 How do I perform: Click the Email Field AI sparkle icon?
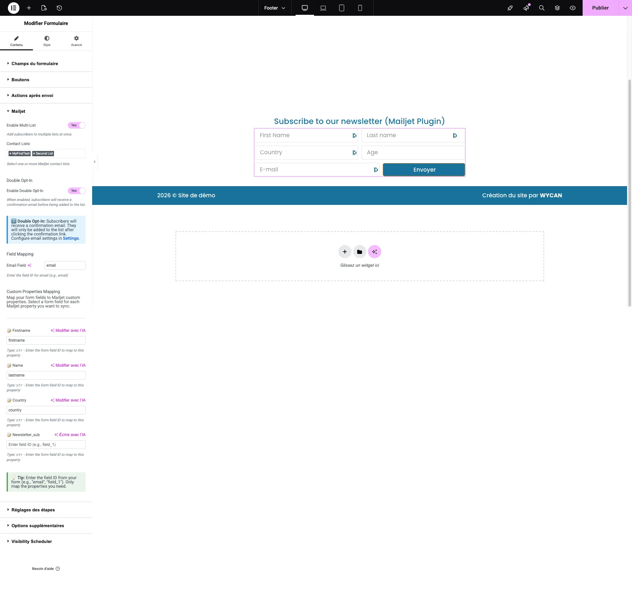pyautogui.click(x=30, y=265)
